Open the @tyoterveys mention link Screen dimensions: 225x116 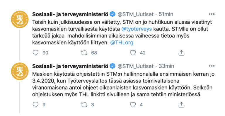point(137,29)
